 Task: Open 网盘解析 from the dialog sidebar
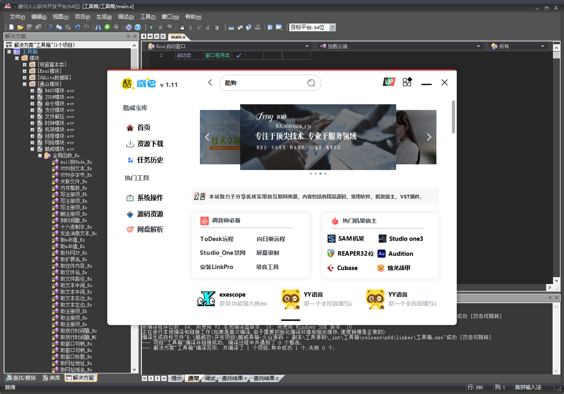tap(145, 229)
